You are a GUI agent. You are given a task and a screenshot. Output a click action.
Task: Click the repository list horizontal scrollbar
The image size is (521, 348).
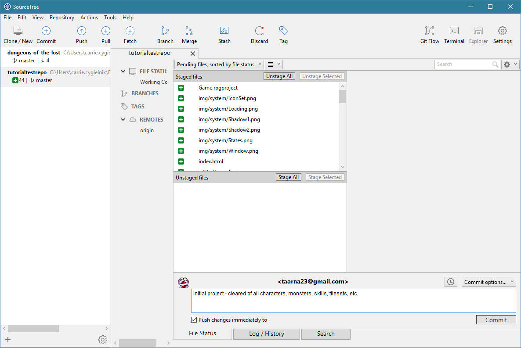[33, 328]
